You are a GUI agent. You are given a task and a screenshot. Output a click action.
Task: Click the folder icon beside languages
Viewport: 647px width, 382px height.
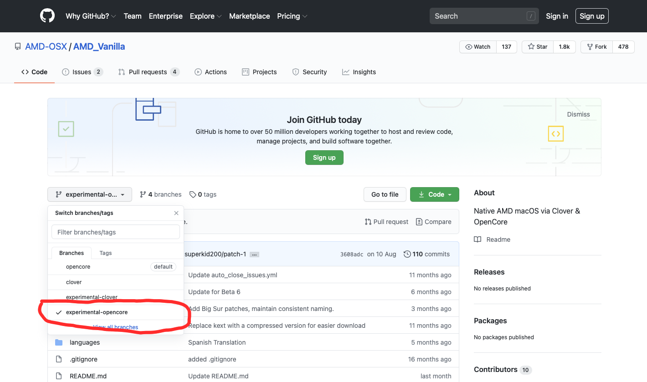click(59, 342)
